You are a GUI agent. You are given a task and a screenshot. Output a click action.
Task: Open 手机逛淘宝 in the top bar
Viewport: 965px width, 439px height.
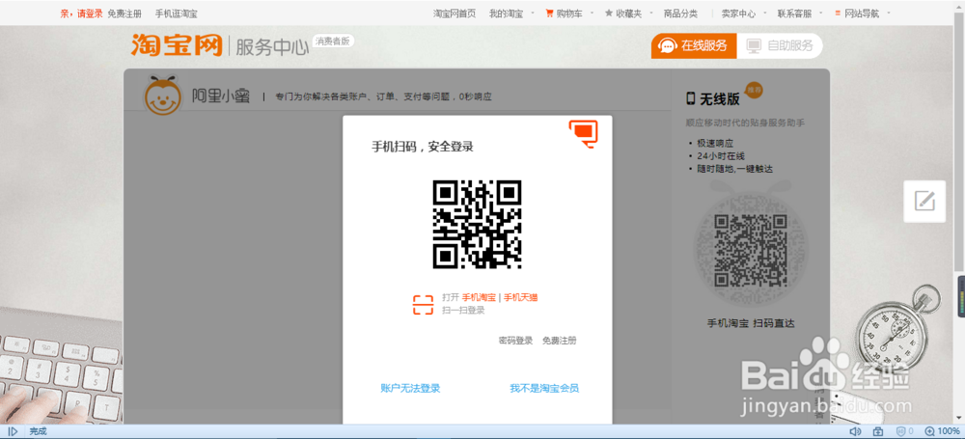tap(176, 14)
